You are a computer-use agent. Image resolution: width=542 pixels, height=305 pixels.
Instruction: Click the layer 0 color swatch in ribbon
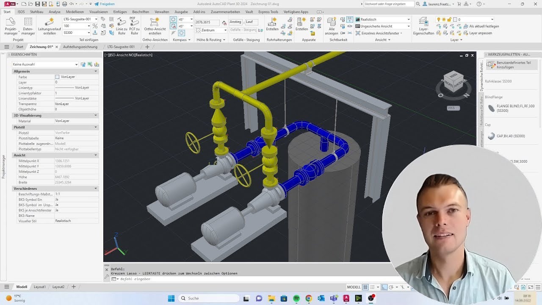[x=455, y=19]
